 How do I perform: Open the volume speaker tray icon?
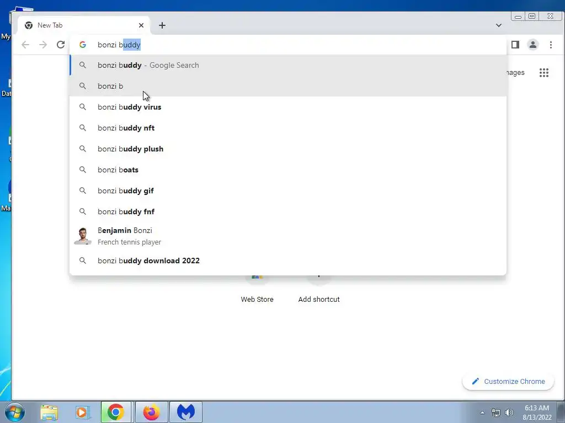[x=509, y=413]
